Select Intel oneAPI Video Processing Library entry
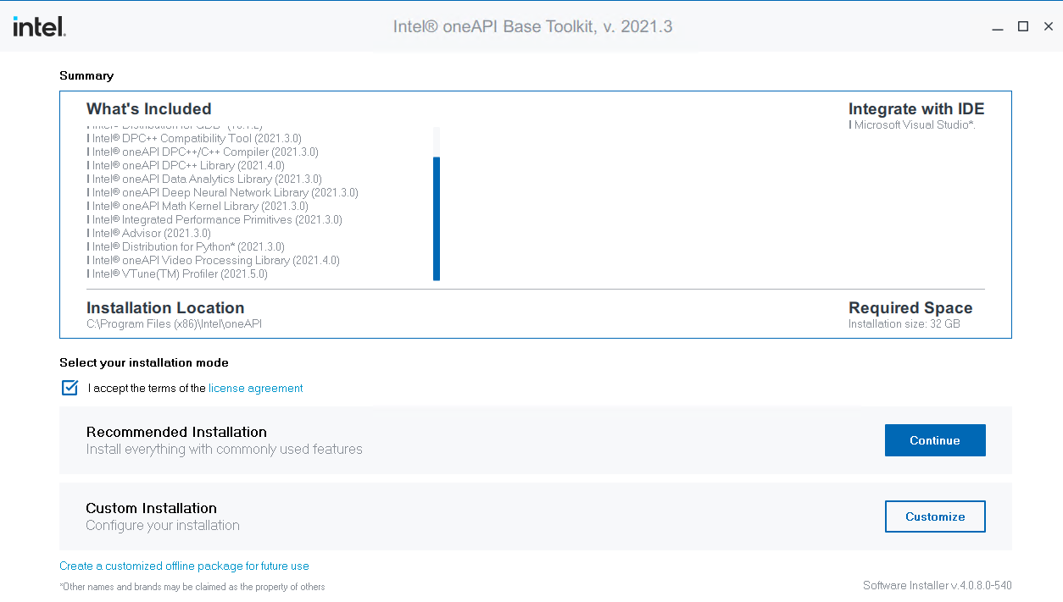 point(214,260)
